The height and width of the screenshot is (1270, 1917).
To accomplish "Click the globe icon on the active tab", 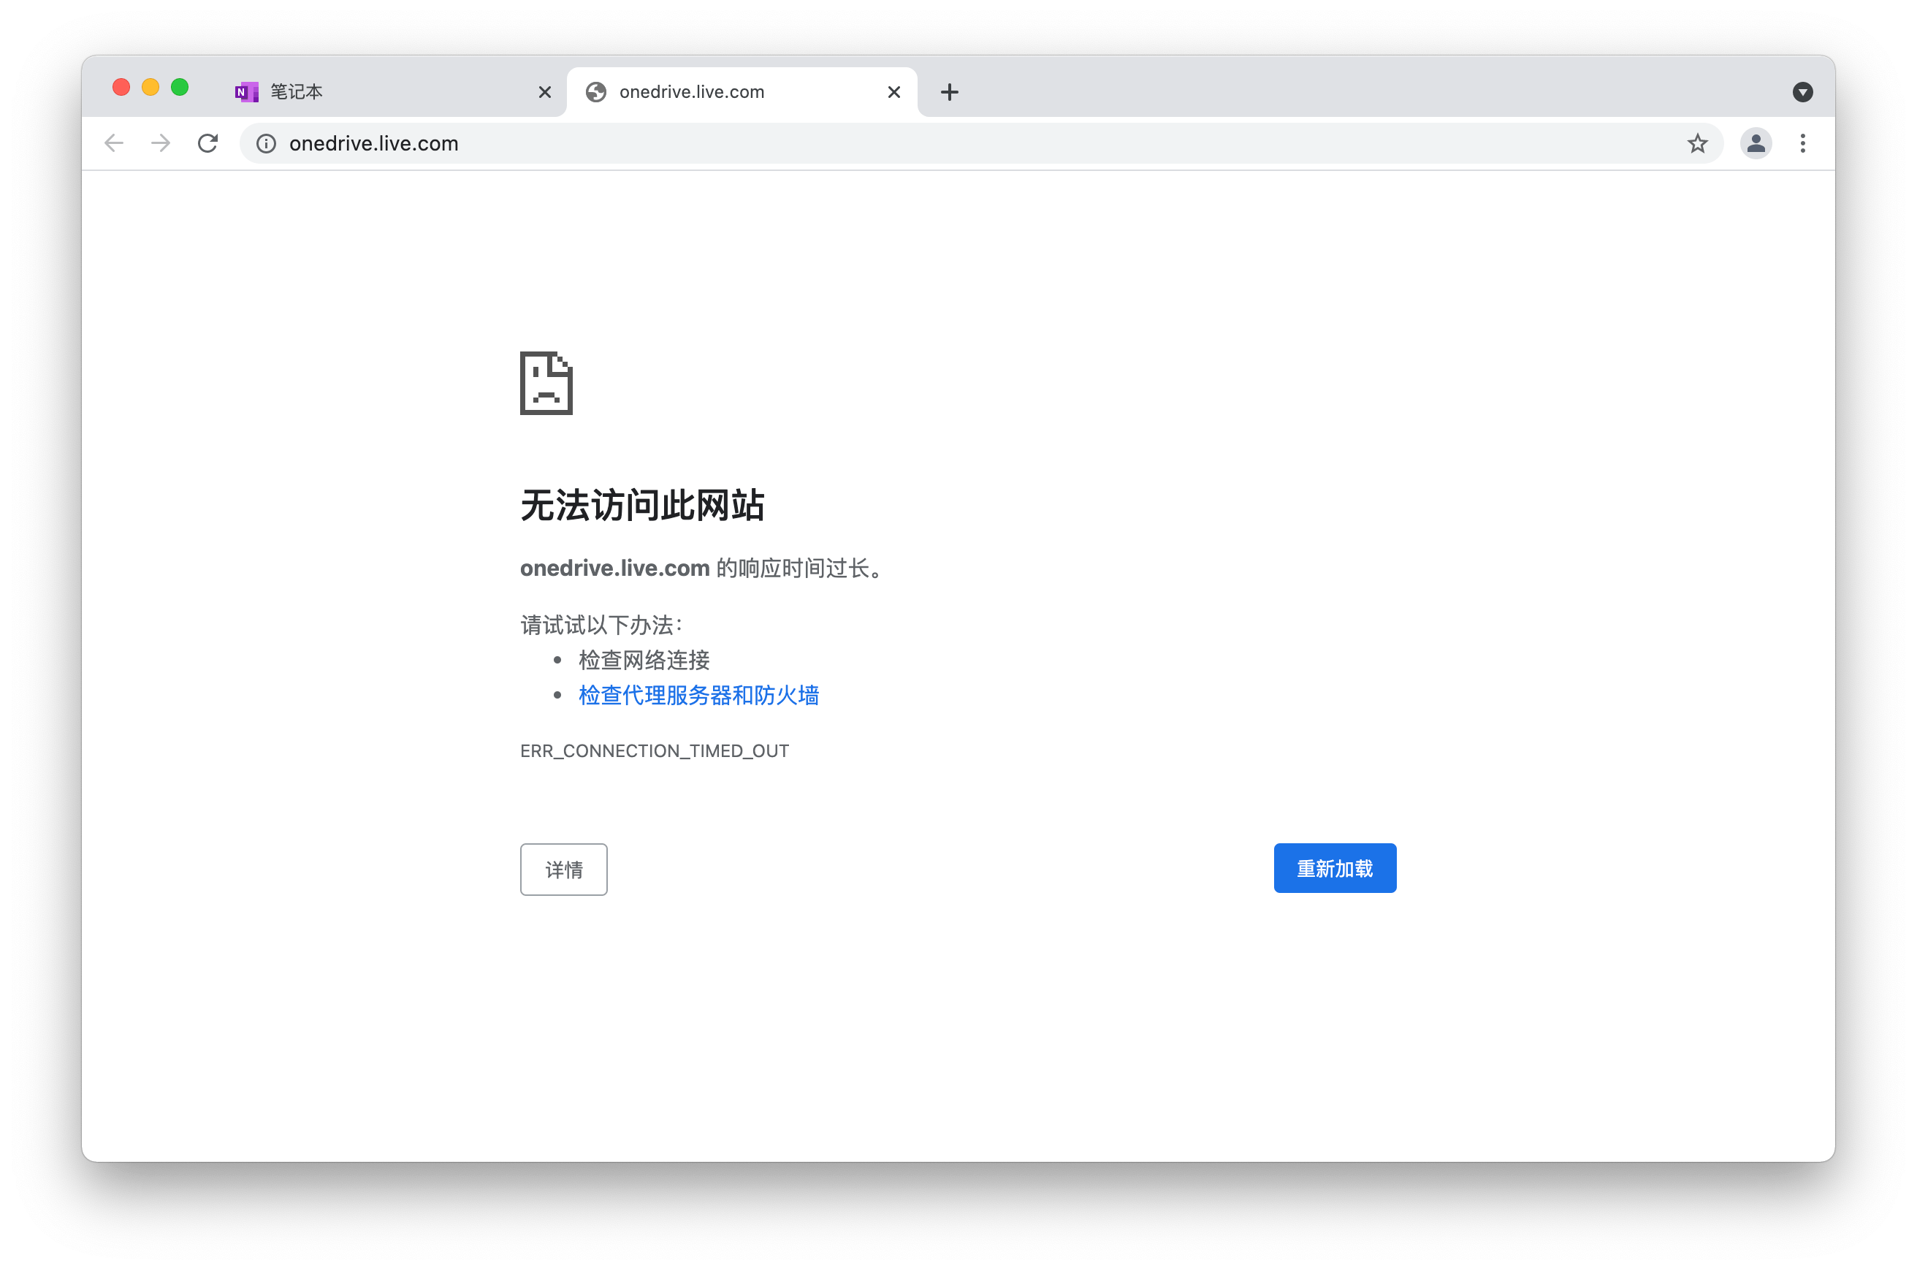I will click(597, 91).
